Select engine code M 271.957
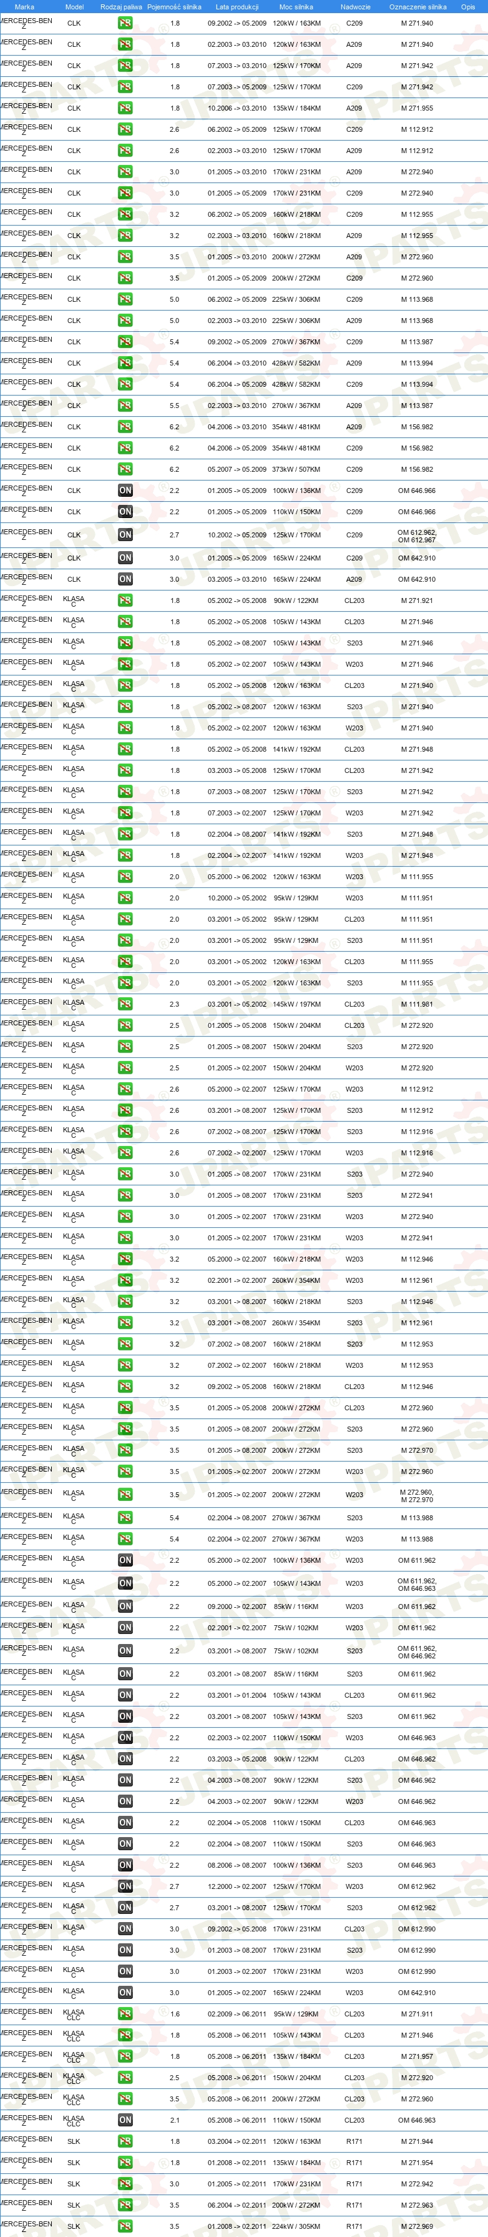The width and height of the screenshot is (488, 2237). click(x=417, y=2056)
